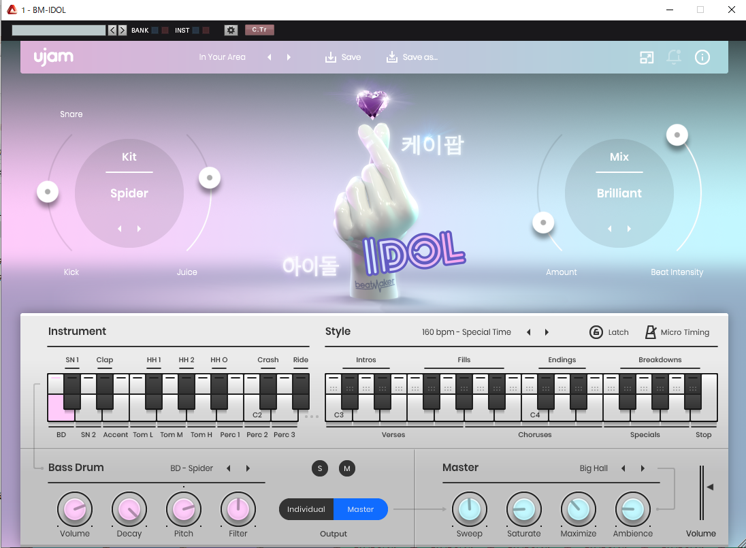Click the Save as... text button
Screen dimensions: 746x548
[420, 57]
